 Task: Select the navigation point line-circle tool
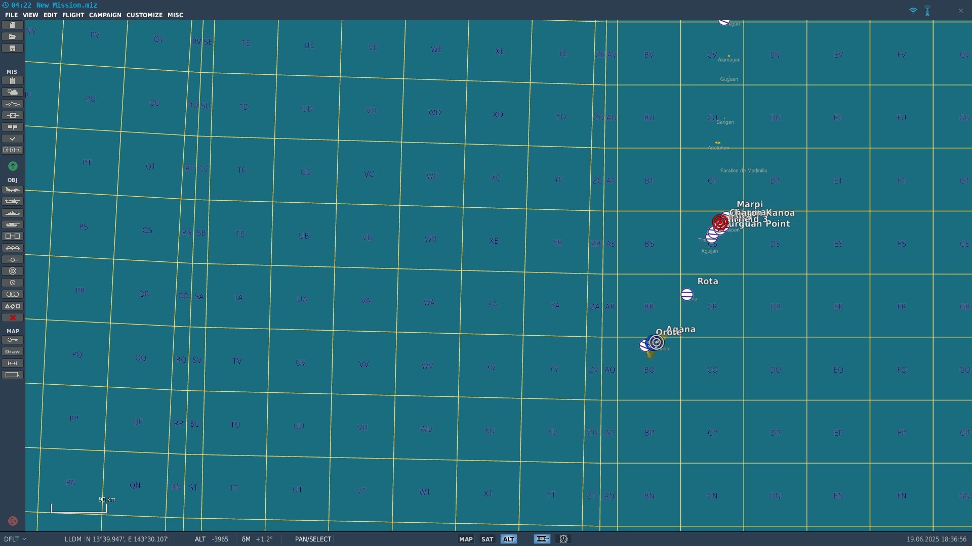(13, 259)
